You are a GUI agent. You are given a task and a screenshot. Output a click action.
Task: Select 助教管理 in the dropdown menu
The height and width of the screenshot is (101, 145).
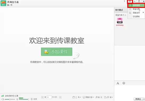[136, 5]
